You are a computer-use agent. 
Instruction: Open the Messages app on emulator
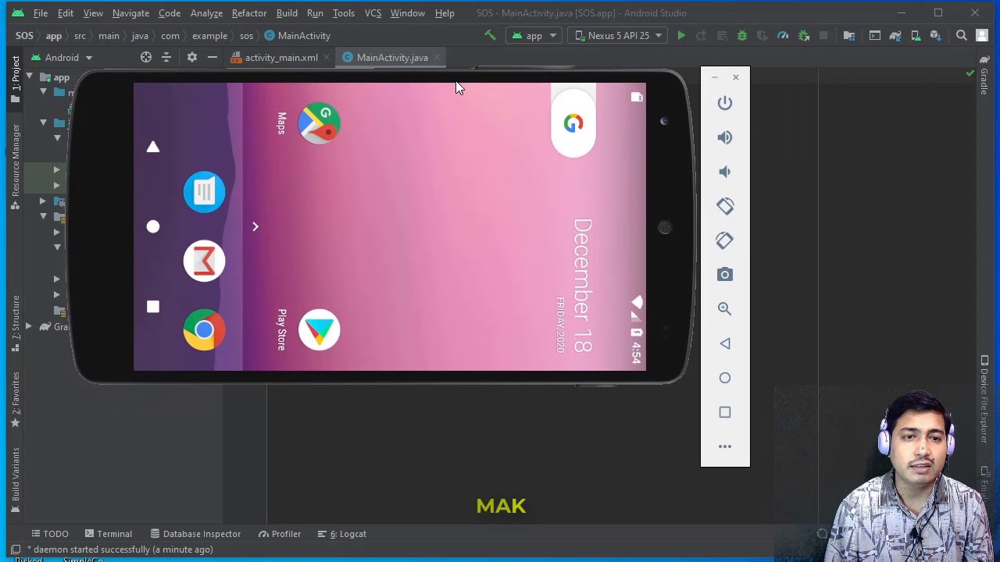(x=204, y=192)
